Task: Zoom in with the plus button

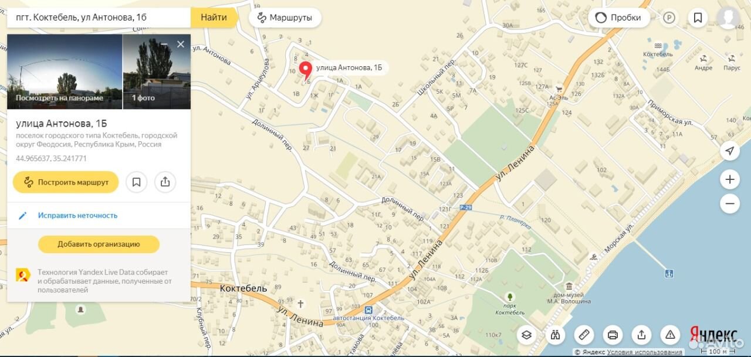Action: 729,179
